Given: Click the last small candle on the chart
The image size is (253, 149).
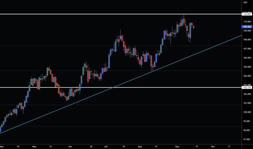Looking at the screenshot, I should [x=194, y=27].
